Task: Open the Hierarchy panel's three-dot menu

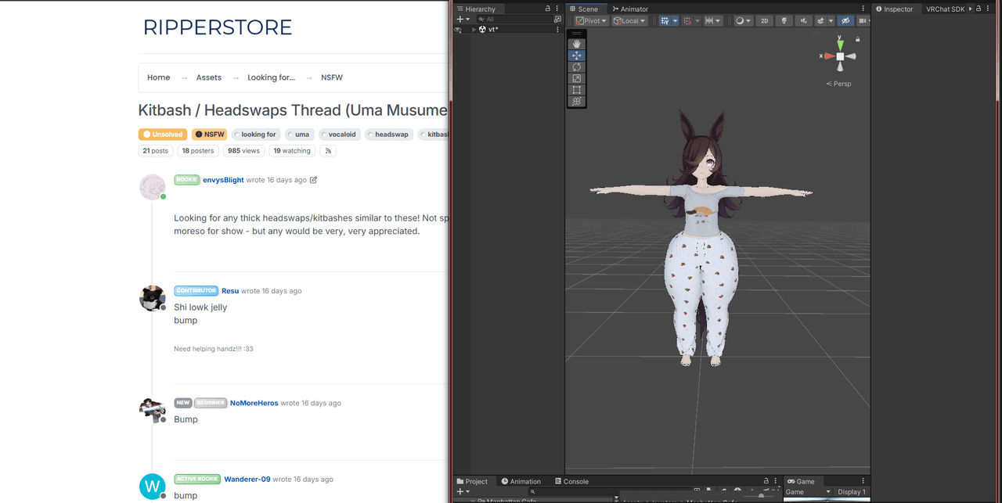Action: pyautogui.click(x=557, y=9)
